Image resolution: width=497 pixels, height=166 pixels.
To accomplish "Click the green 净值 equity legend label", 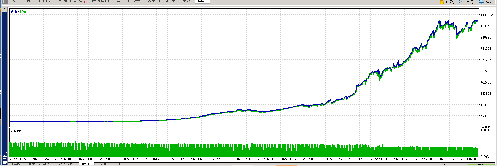I will click(x=23, y=12).
